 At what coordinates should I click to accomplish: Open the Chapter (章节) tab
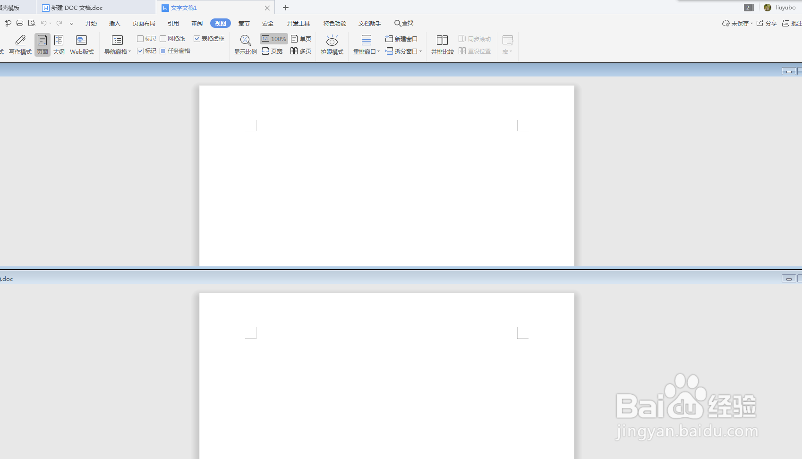click(244, 23)
